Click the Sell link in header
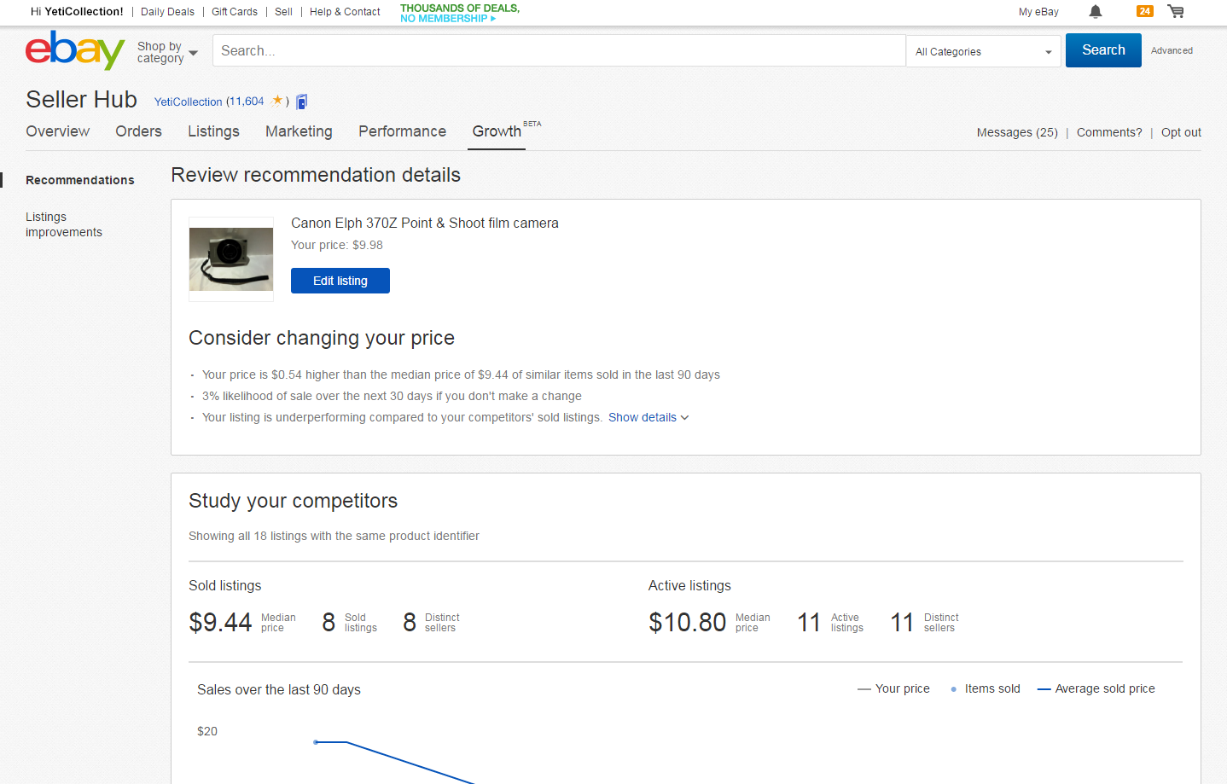This screenshot has width=1227, height=784. pyautogui.click(x=284, y=12)
